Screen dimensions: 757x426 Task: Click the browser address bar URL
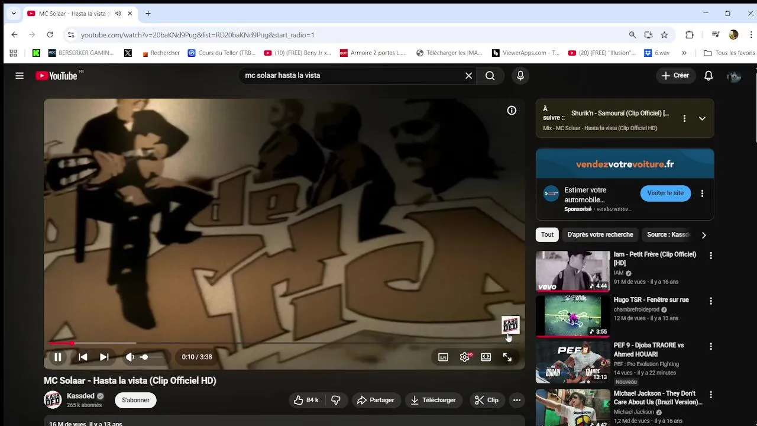[198, 35]
